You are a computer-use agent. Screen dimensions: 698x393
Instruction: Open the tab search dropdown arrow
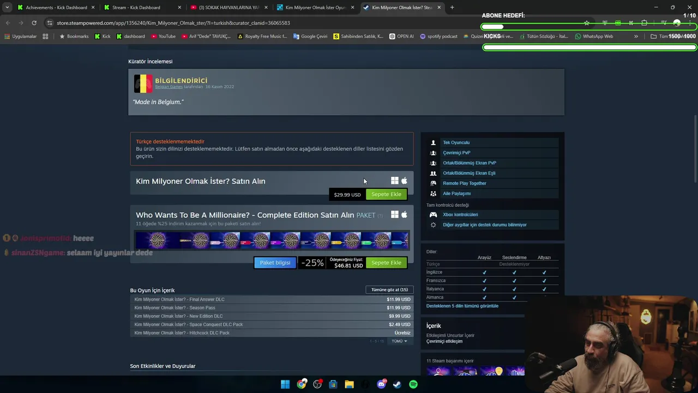coord(7,7)
